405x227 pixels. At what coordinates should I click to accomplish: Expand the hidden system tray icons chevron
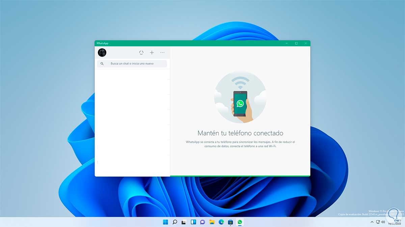372,222
